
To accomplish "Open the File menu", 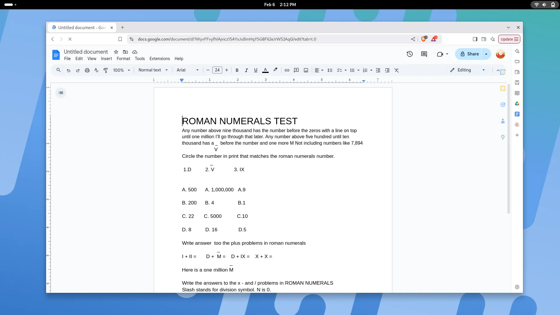I will 67,59.
